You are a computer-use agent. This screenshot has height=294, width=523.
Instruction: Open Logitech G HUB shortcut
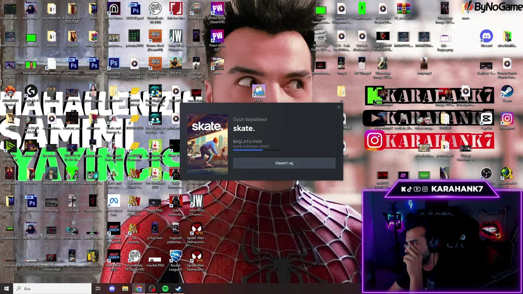(x=31, y=96)
